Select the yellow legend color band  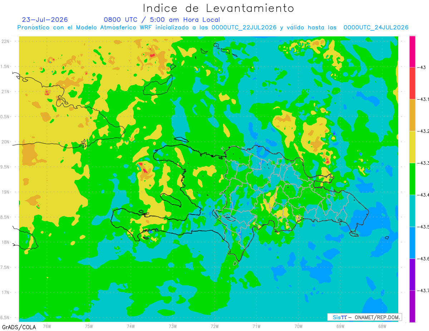412,147
